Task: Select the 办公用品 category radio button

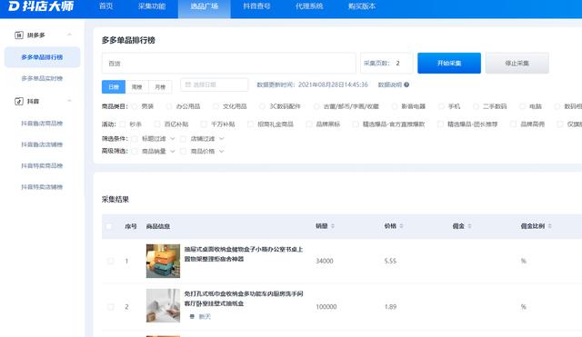Action: [169, 106]
